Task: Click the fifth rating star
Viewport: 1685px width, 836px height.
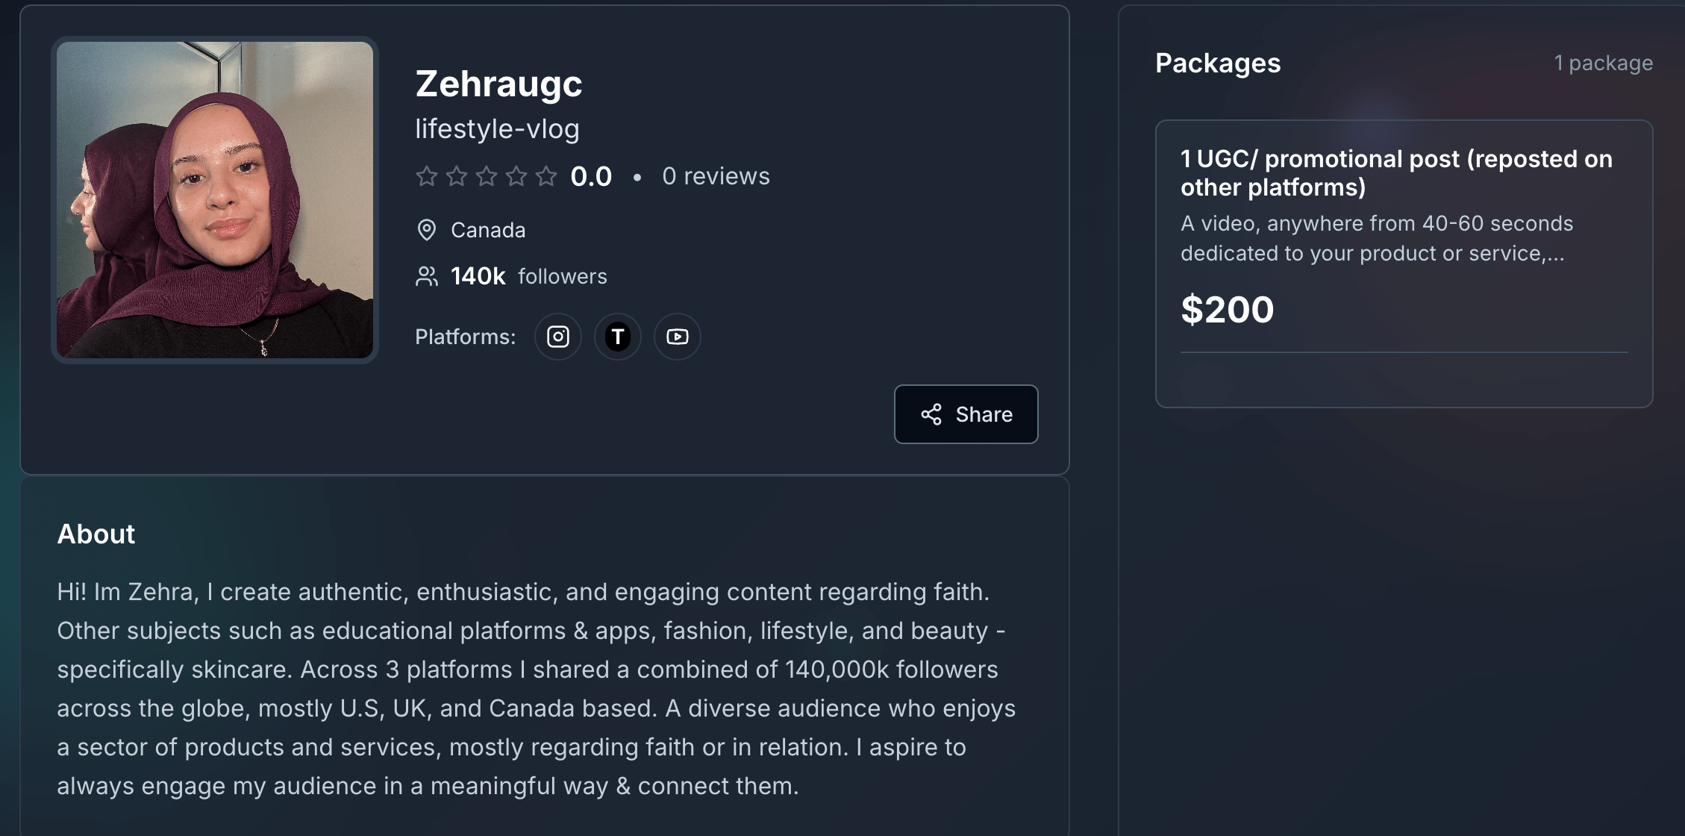Action: point(546,176)
